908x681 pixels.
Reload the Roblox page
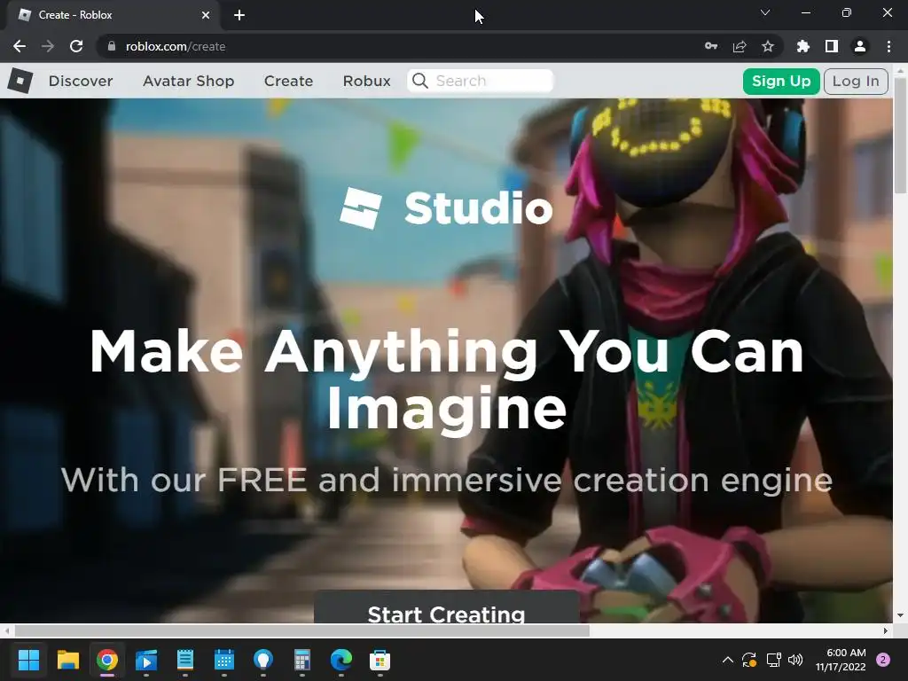click(x=76, y=46)
